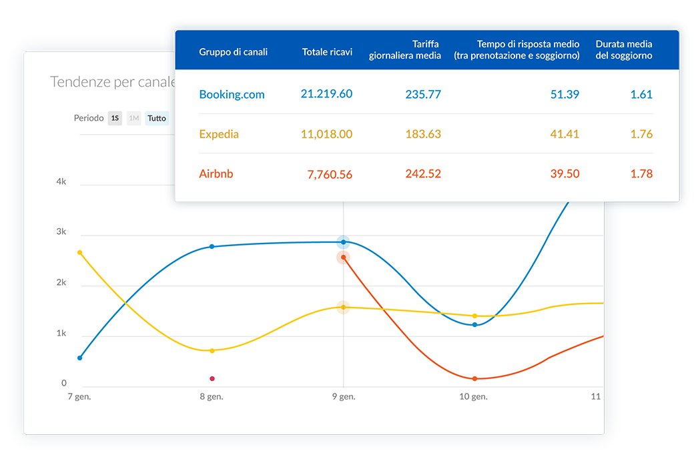Open the Airbnb channel link
Image resolution: width=694 pixels, height=475 pixels.
[216, 173]
